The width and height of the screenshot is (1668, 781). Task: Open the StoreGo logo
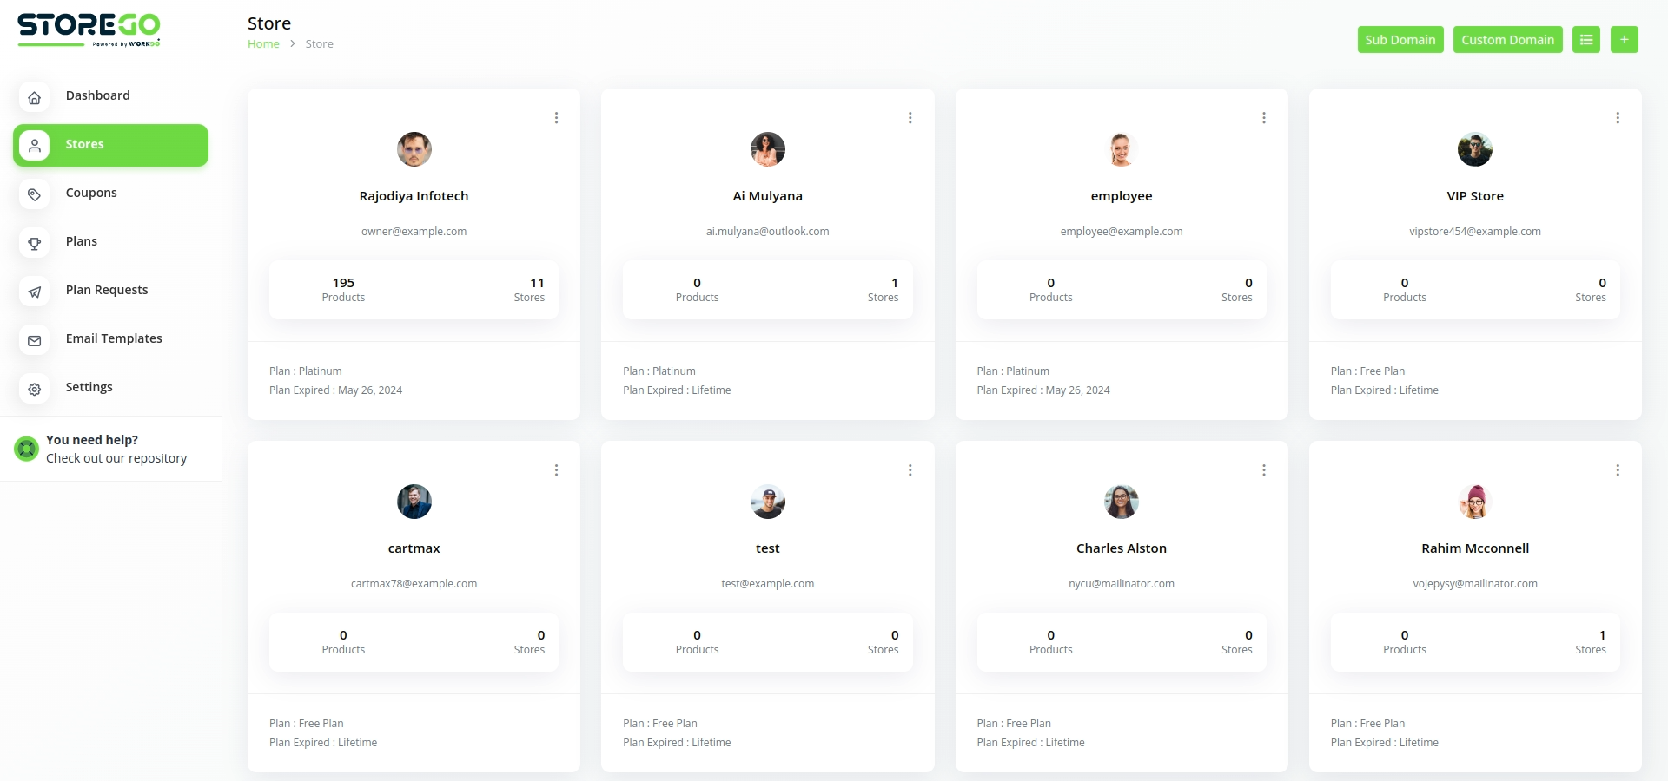click(89, 30)
